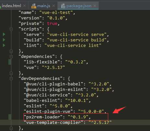The width and height of the screenshot is (150, 131).
Task: Close the index.html tab
Action: coord(25,5)
